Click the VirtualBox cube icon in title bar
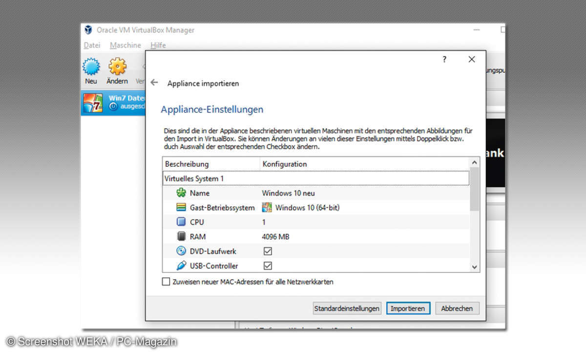The image size is (586, 352). (88, 30)
